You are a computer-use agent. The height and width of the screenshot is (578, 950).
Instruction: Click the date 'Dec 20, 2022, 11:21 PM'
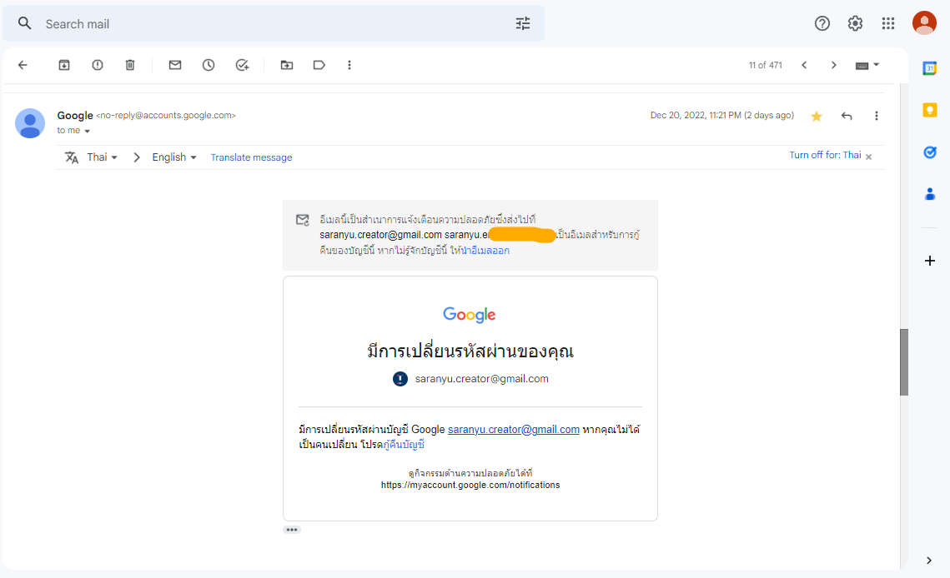click(x=696, y=115)
